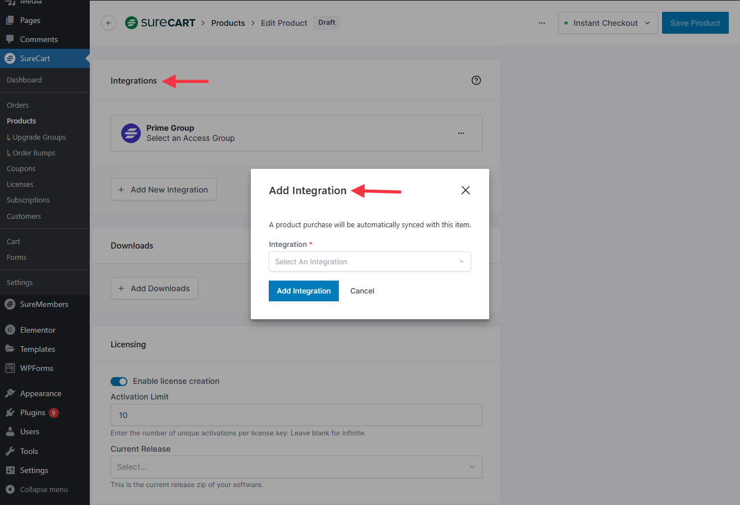Open Coupons from the sidebar menu
The image size is (740, 505).
coord(21,168)
